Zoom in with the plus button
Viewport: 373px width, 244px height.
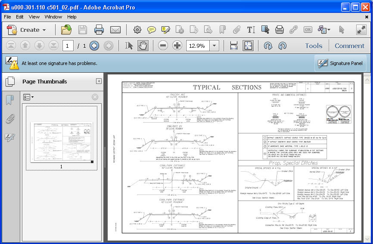[177, 46]
